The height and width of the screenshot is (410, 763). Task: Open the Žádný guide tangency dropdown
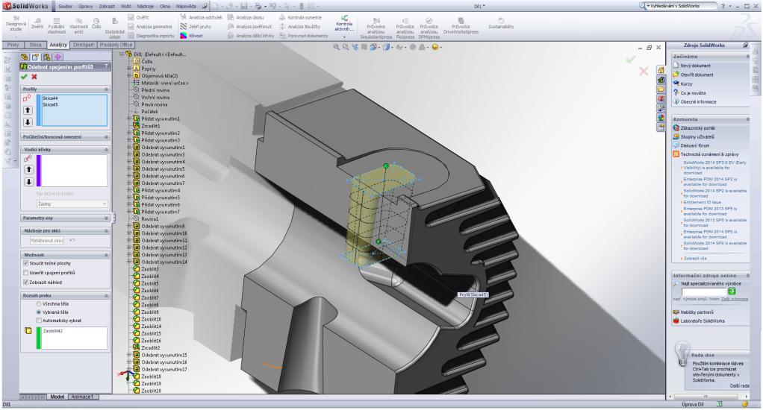72,204
